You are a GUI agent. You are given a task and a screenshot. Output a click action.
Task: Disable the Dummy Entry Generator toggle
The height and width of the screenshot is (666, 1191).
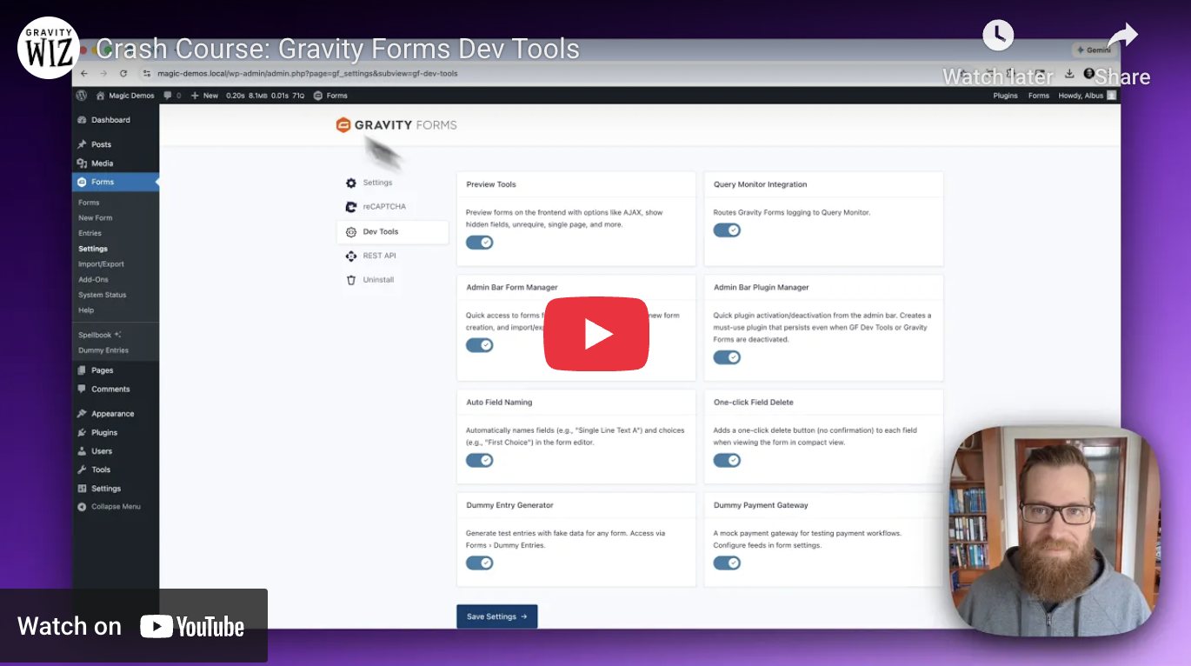[x=479, y=563]
